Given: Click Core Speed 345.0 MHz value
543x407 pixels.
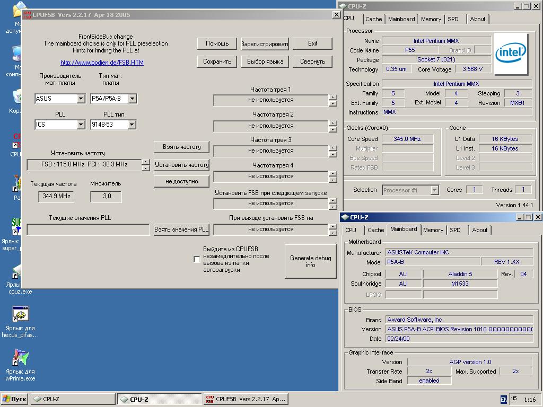Looking at the screenshot, I should (x=408, y=139).
